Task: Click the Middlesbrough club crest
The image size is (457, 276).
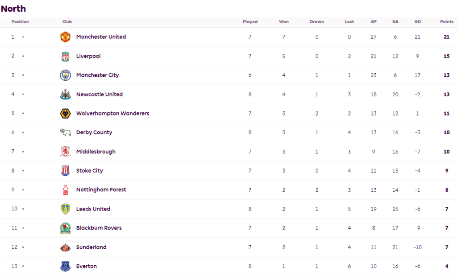Action: 65,152
